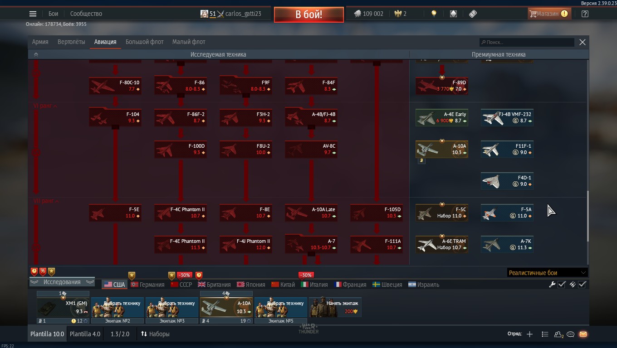This screenshot has height=348, width=617.
Task: Open the diamond-shaped icon in top bar
Action: click(x=453, y=14)
